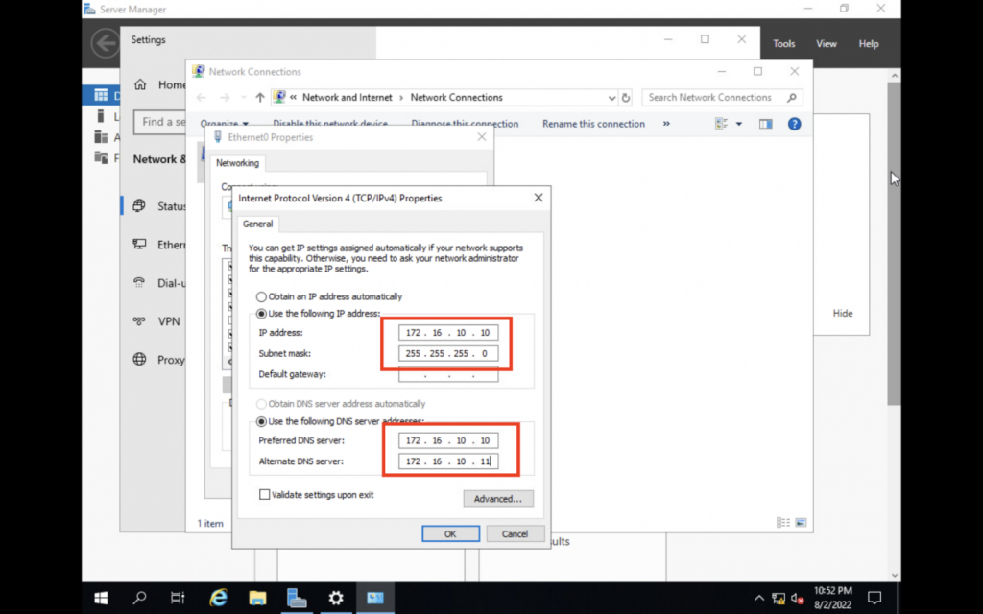
Task: Expand the toolbar overflow chevron
Action: [x=666, y=124]
